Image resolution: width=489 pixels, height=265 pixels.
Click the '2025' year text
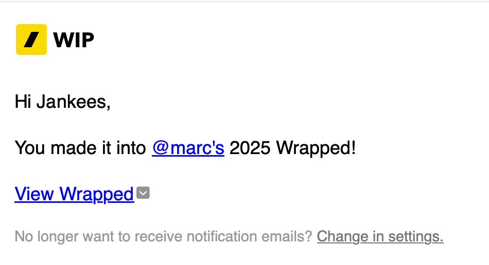(x=250, y=148)
